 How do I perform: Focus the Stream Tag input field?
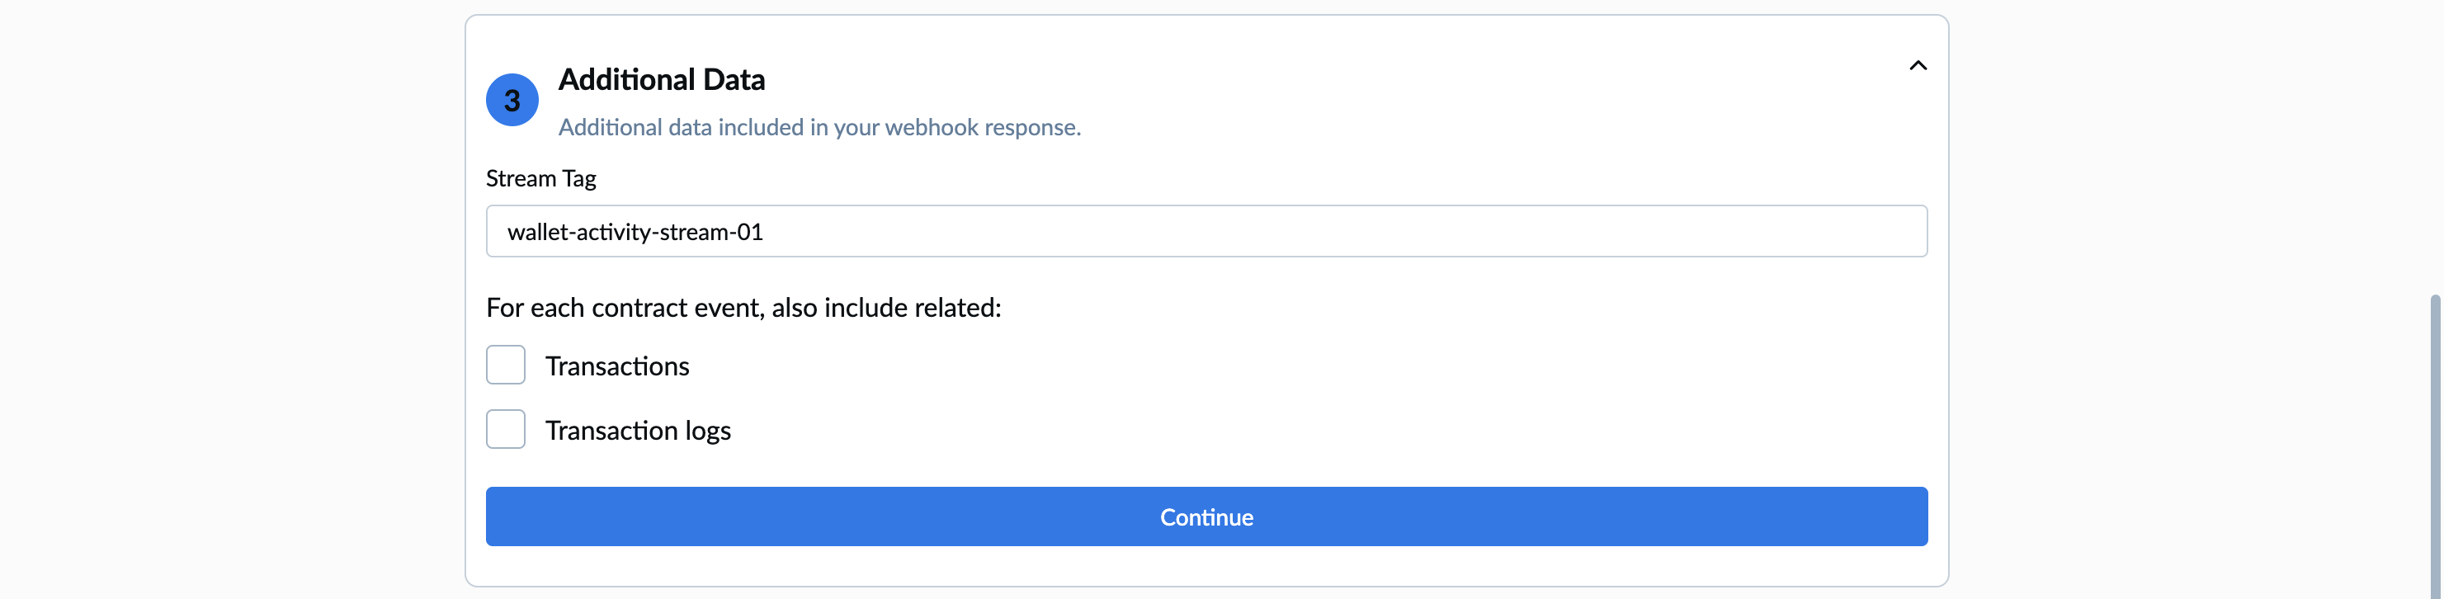coord(1205,232)
